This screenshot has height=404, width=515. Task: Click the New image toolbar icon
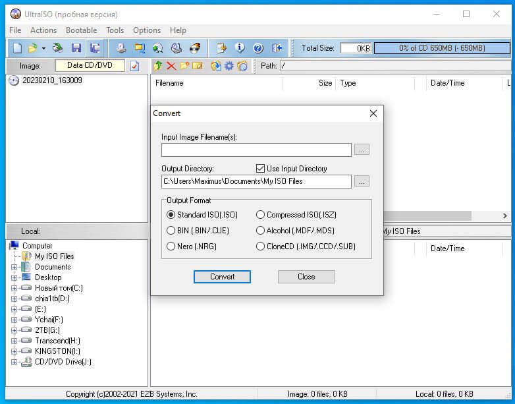[x=17, y=48]
